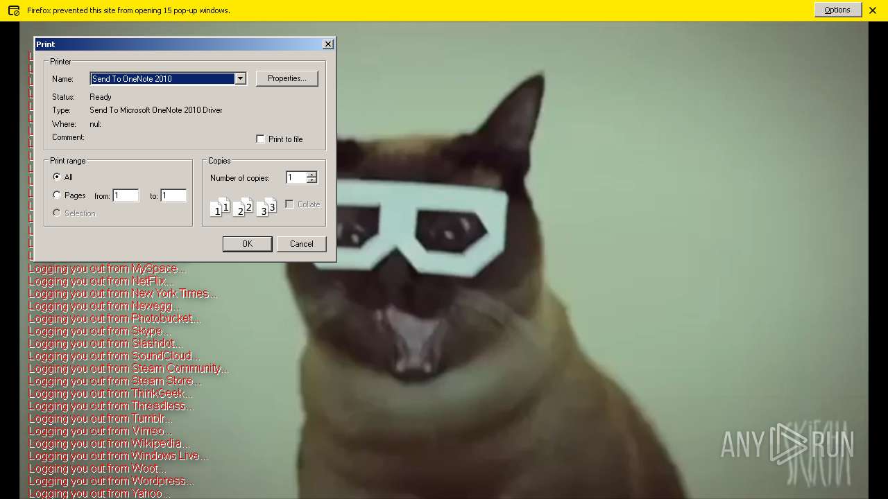Select the All print range option
888x499 pixels.
click(x=57, y=177)
